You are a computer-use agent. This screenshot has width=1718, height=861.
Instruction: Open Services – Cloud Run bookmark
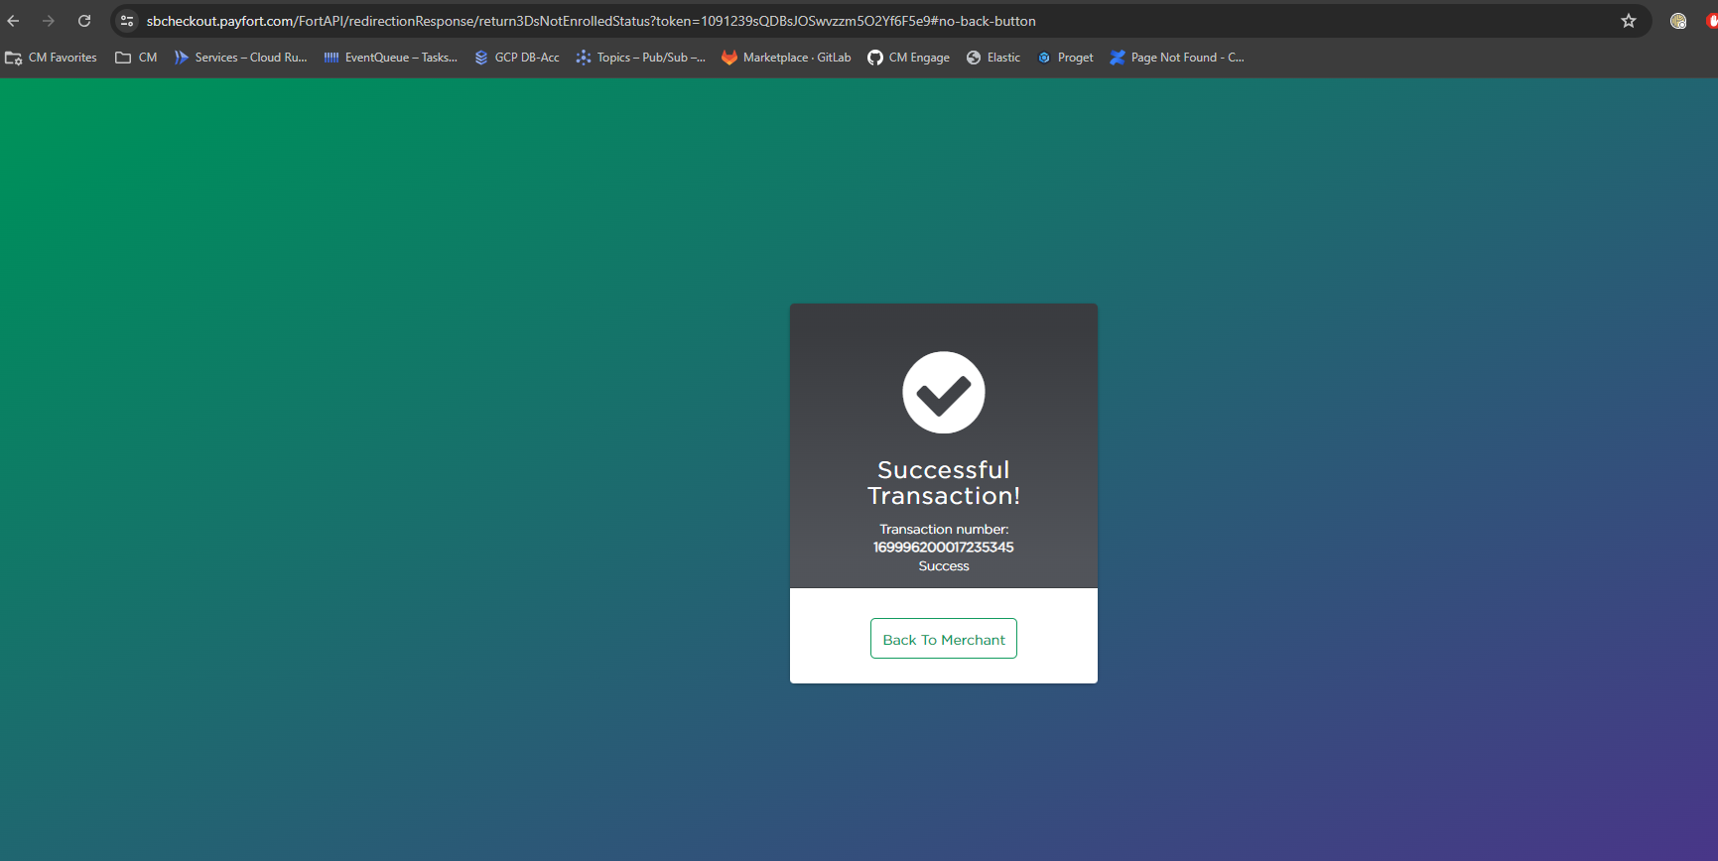240,58
